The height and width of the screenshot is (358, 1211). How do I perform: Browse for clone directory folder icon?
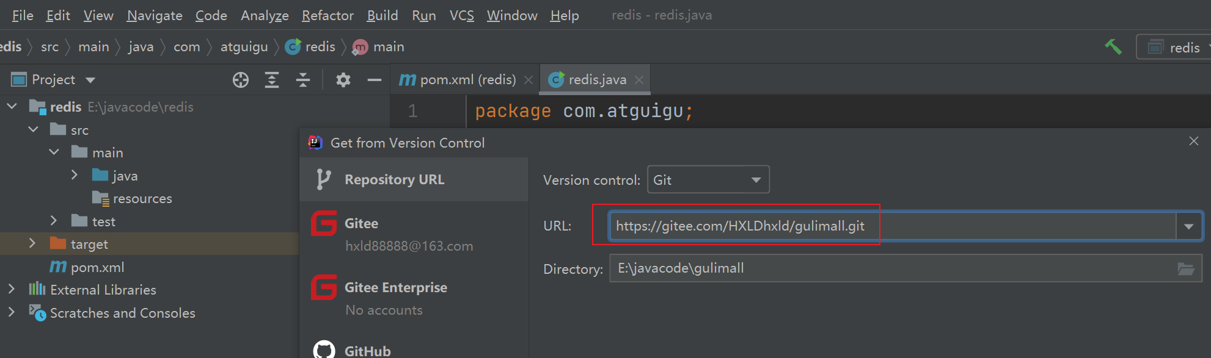1186,268
